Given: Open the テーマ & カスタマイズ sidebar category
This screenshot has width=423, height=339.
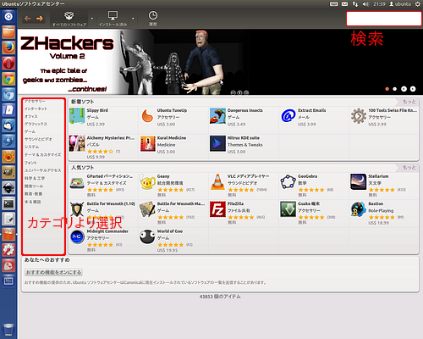Looking at the screenshot, I should point(42,155).
